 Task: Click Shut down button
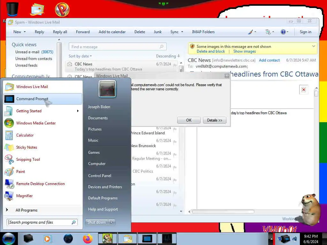coord(96,222)
